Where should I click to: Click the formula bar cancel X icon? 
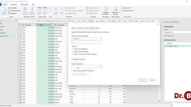click(x=21, y=21)
